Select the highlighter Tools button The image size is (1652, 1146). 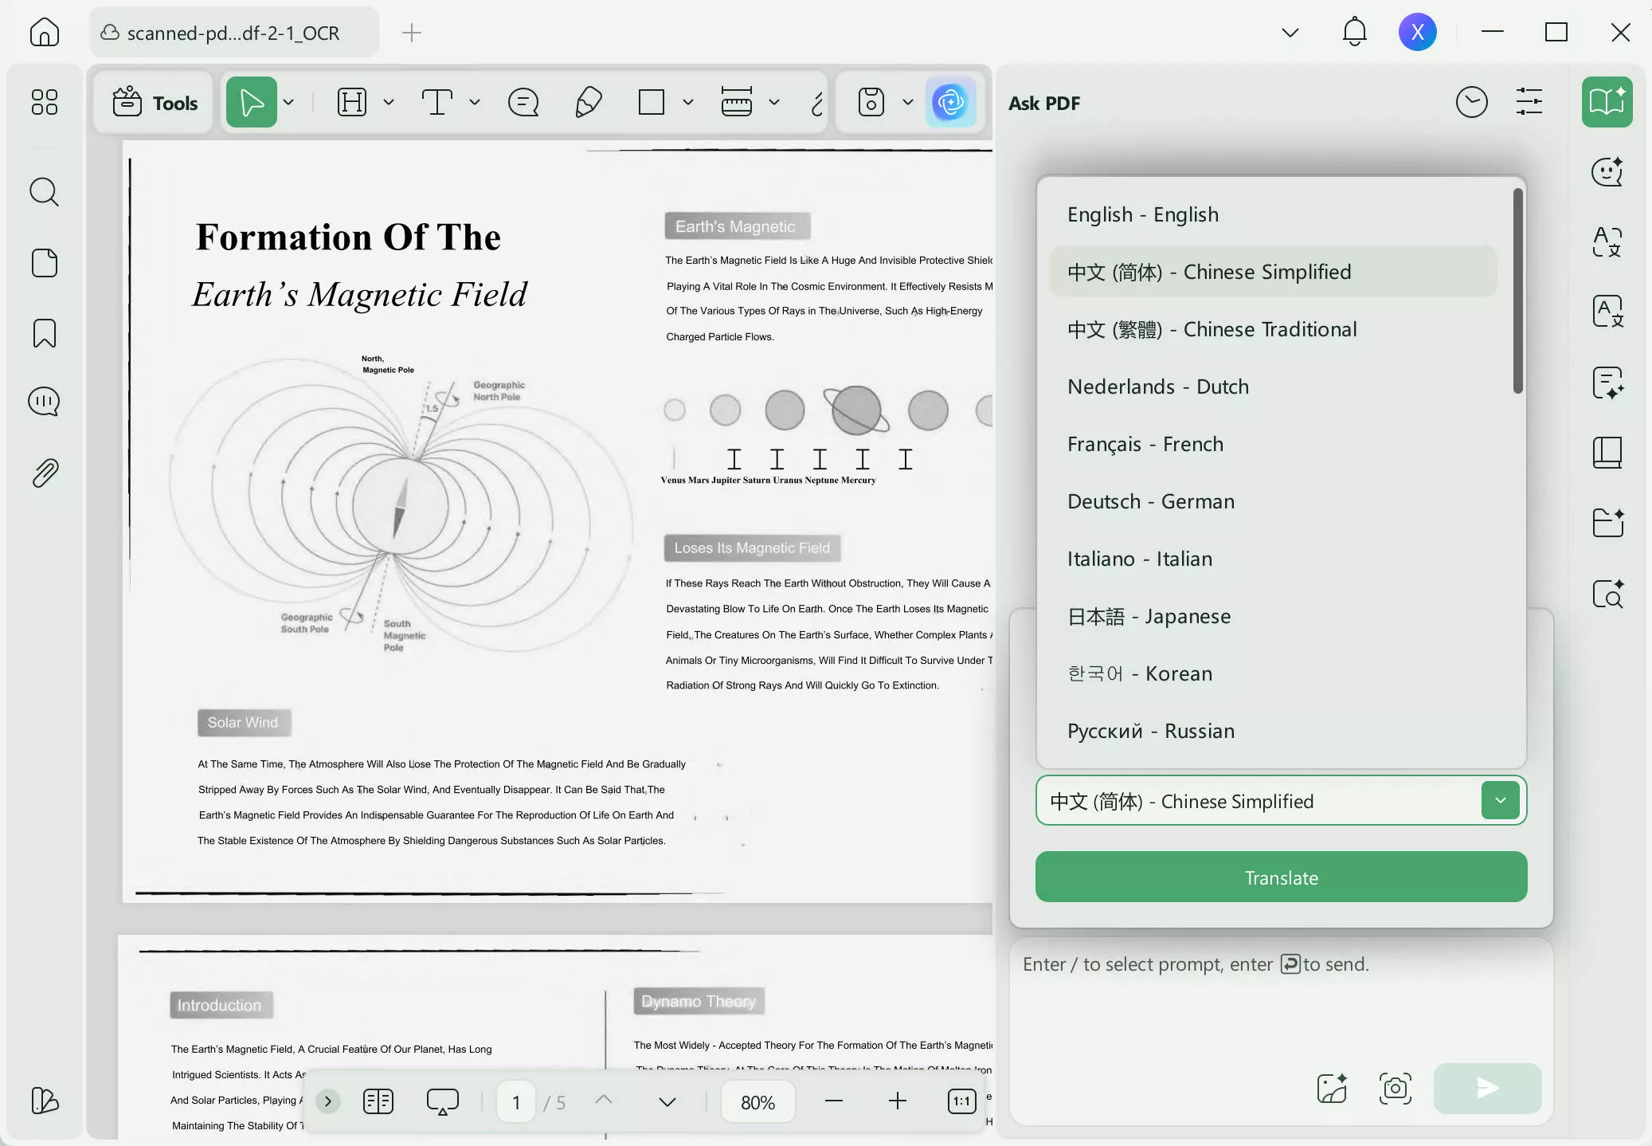pyautogui.click(x=153, y=102)
